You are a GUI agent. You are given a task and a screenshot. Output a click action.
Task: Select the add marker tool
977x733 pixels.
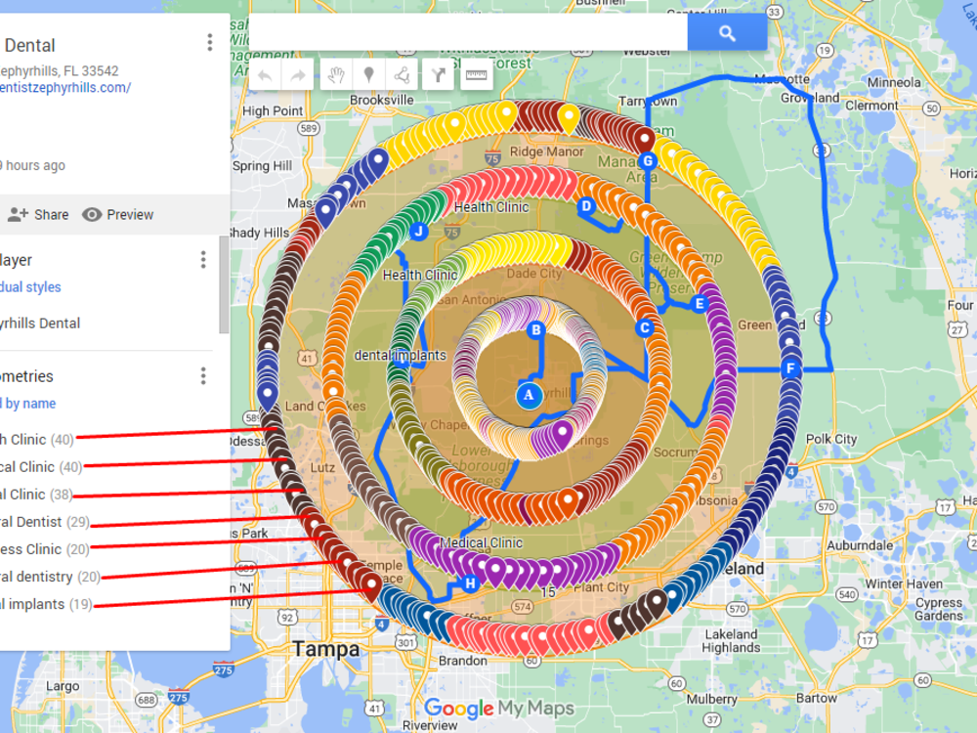367,74
